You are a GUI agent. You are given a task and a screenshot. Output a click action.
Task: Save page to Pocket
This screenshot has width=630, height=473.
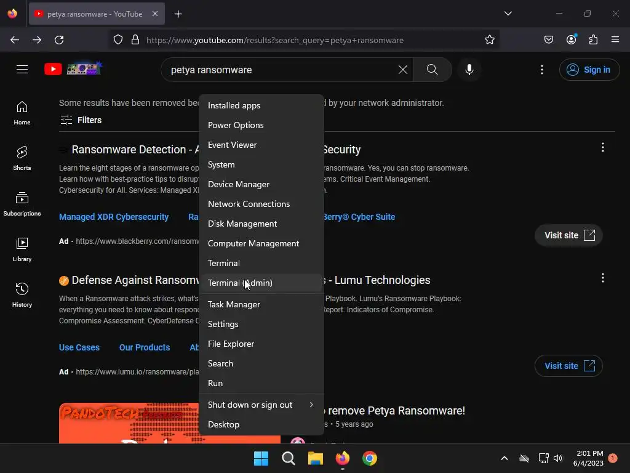coord(548,40)
